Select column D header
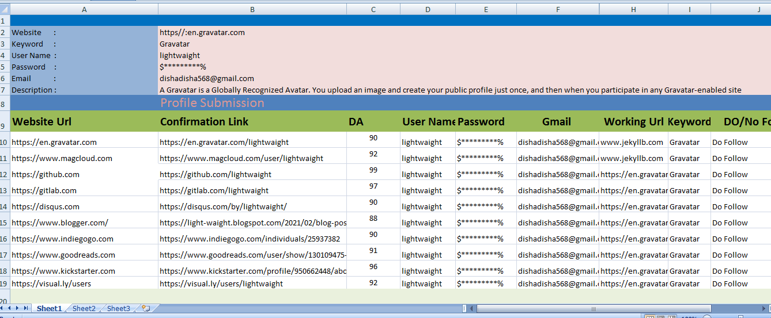Screen dimensions: 771x318 (428, 9)
